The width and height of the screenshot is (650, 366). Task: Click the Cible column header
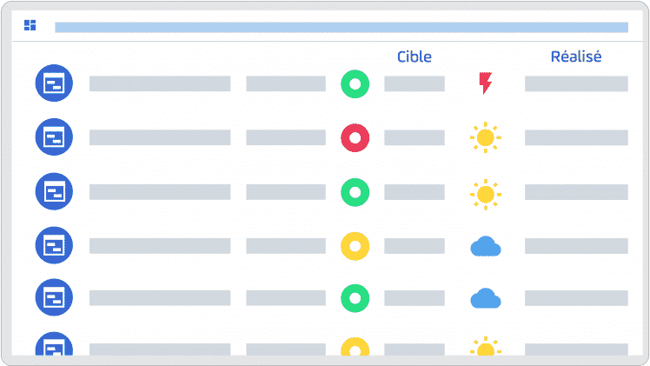415,57
